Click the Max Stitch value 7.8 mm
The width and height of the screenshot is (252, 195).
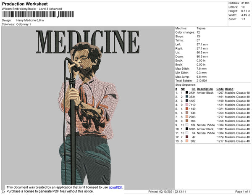[201, 69]
